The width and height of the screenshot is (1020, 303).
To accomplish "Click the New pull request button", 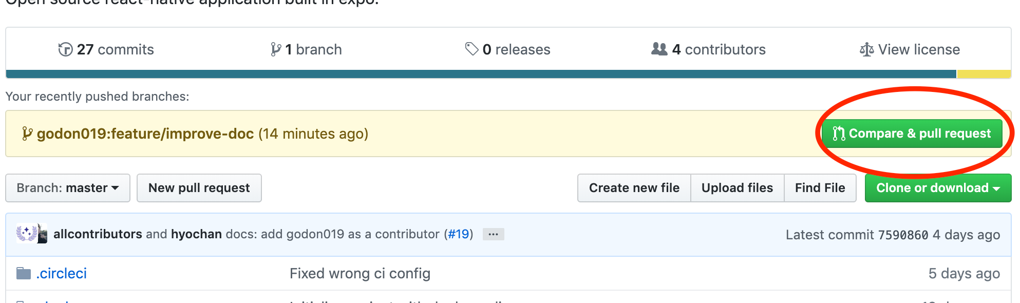I will pos(199,188).
